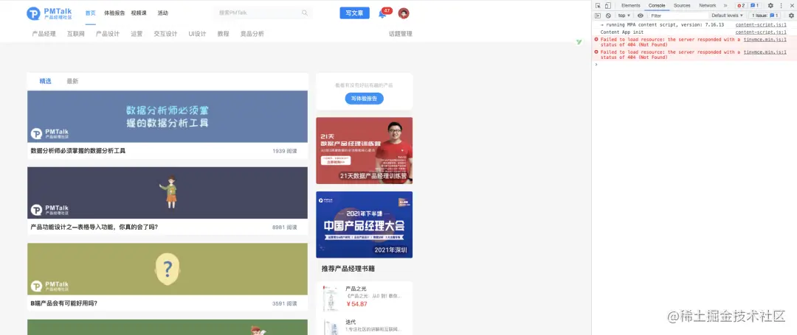Select the 产品经理 category
Image resolution: width=797 pixels, height=335 pixels.
coord(44,34)
